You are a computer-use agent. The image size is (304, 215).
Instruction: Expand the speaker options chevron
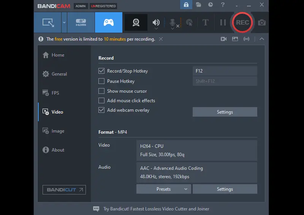(156, 28)
